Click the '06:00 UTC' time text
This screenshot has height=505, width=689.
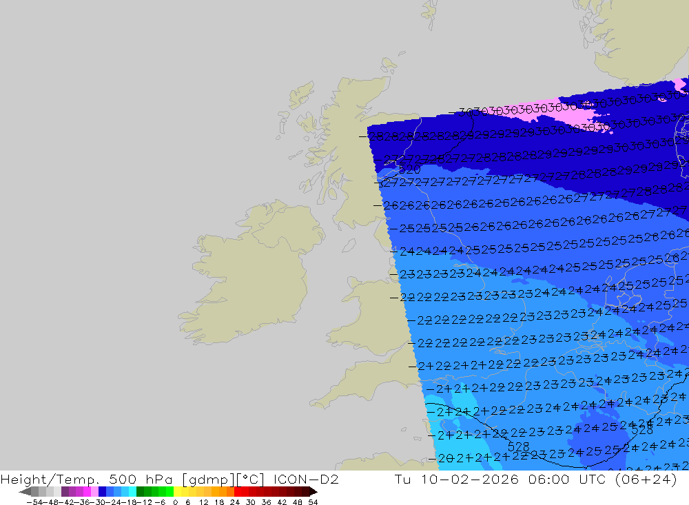[567, 479]
